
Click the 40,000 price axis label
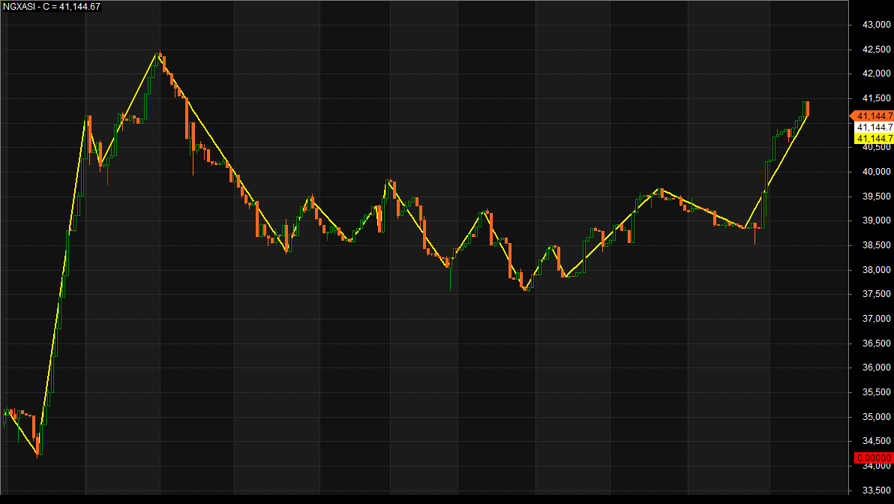coord(876,172)
